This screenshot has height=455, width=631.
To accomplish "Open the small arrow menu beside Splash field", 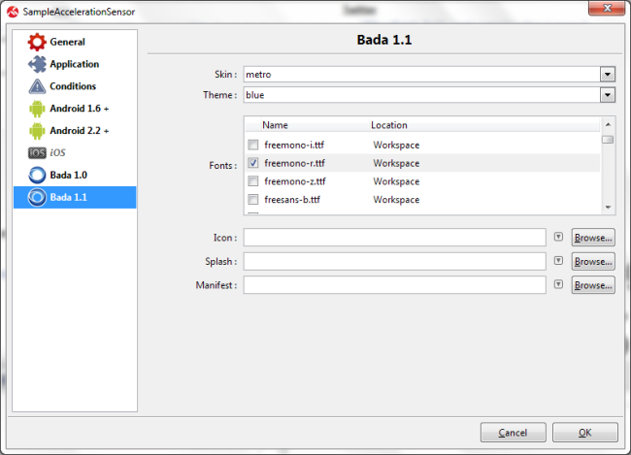I will (x=558, y=260).
